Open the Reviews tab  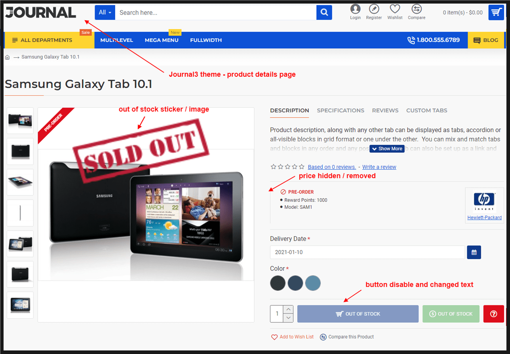pos(385,110)
